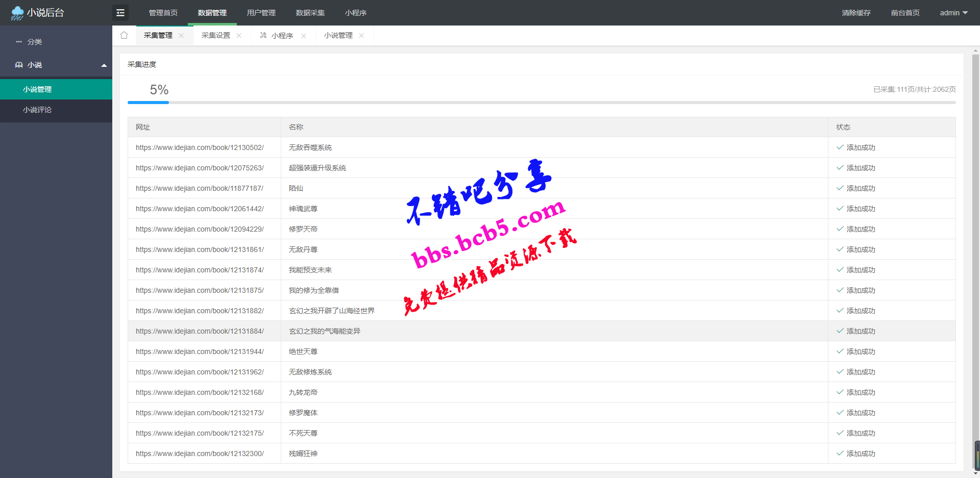Click the URL for book 12131884

click(x=200, y=331)
